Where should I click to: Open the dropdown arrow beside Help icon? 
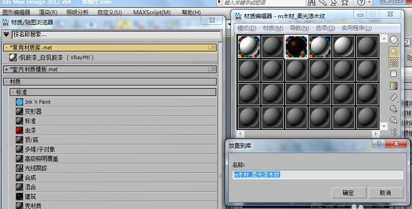click(x=369, y=3)
